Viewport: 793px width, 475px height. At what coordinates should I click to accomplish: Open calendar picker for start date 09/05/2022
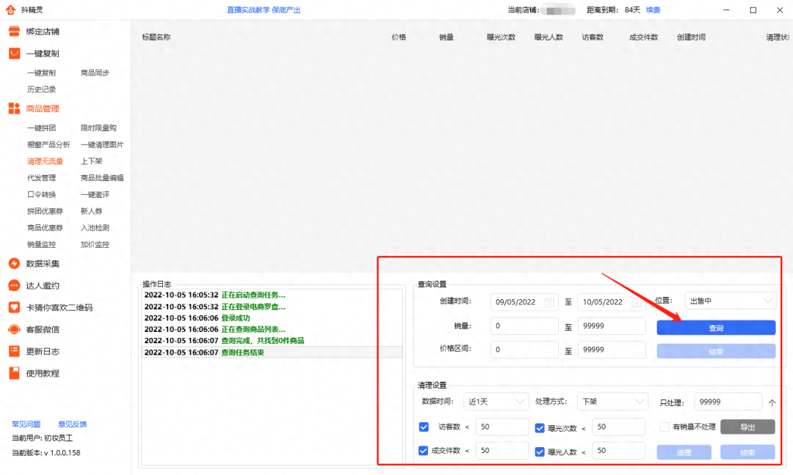pyautogui.click(x=548, y=302)
